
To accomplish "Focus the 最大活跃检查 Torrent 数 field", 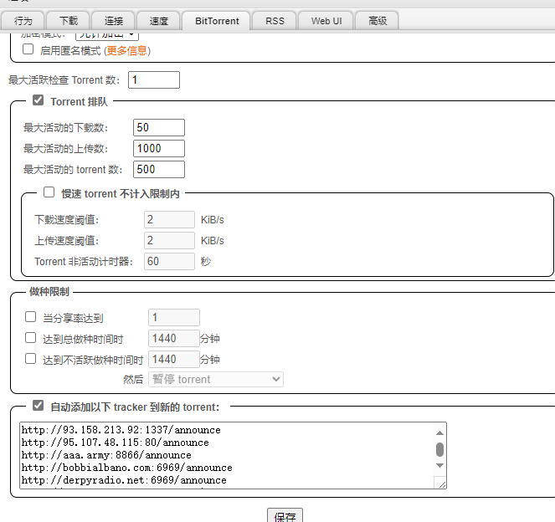I will pos(153,79).
